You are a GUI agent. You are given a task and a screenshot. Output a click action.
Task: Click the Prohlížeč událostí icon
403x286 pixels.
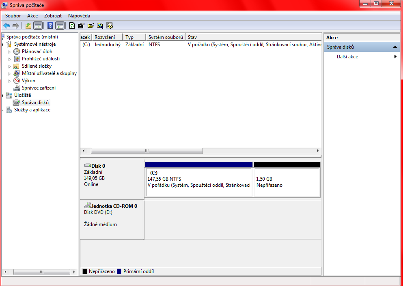pos(17,59)
